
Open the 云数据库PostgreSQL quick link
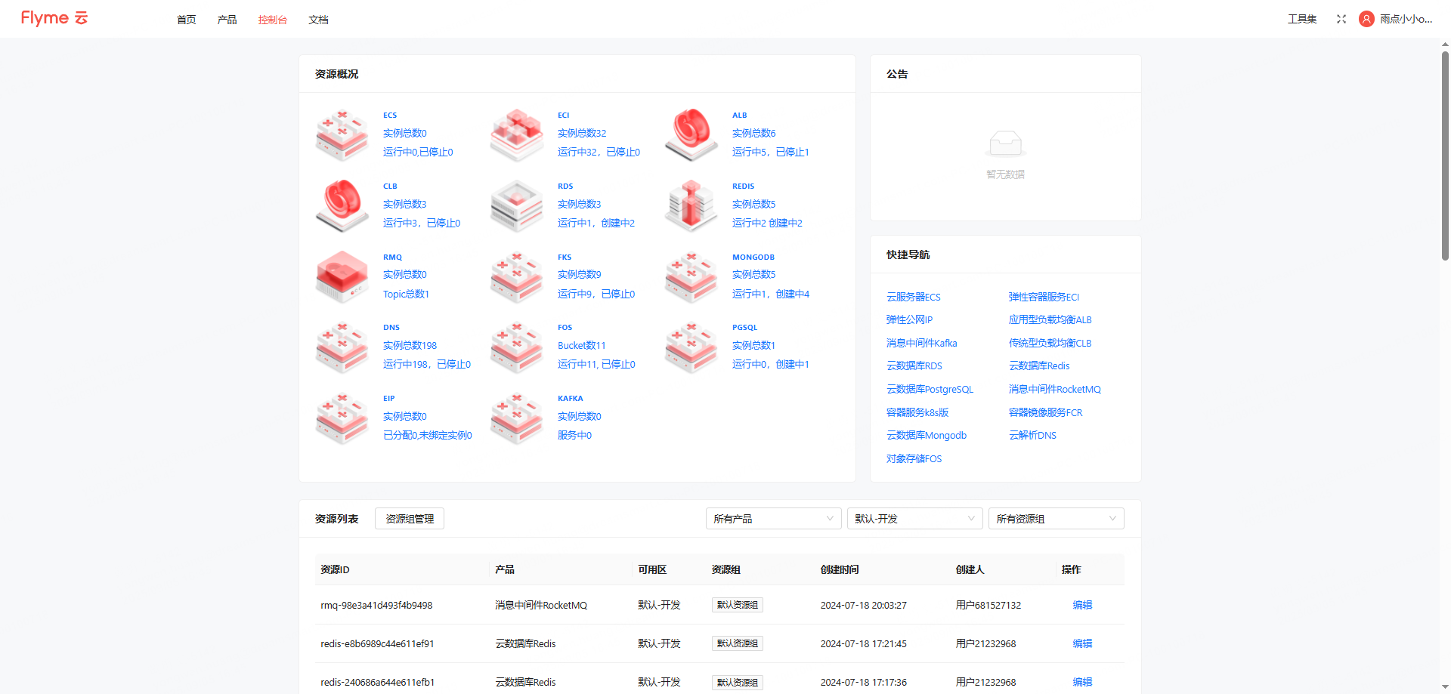930,390
